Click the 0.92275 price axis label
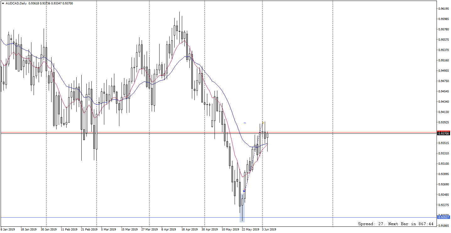This screenshot has width=451, height=233. point(443,205)
